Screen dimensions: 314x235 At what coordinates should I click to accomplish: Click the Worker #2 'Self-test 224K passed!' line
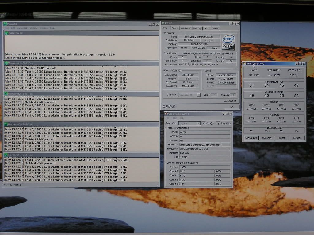click(x=30, y=102)
